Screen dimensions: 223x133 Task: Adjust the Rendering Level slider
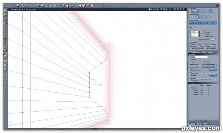coord(209,67)
